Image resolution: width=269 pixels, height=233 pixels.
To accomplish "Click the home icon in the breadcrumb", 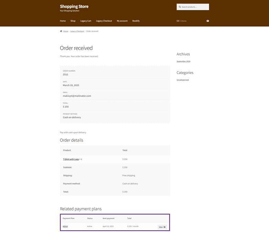I will (61, 31).
